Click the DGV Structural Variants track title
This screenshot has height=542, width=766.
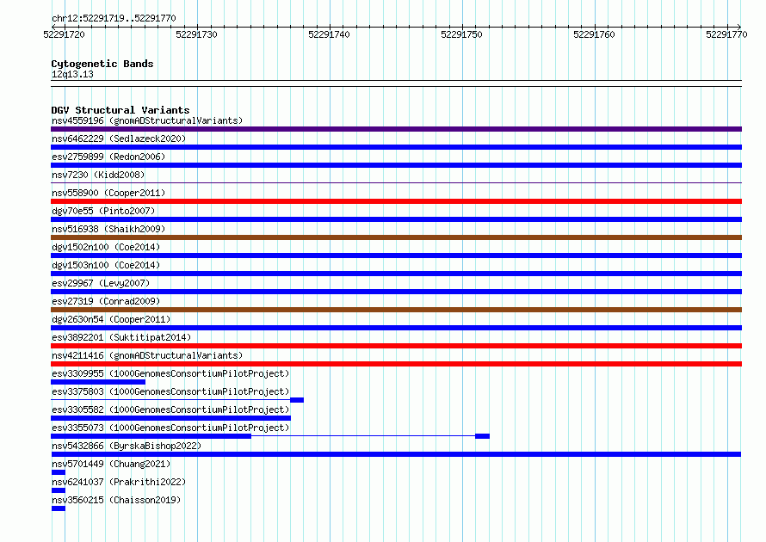point(120,110)
